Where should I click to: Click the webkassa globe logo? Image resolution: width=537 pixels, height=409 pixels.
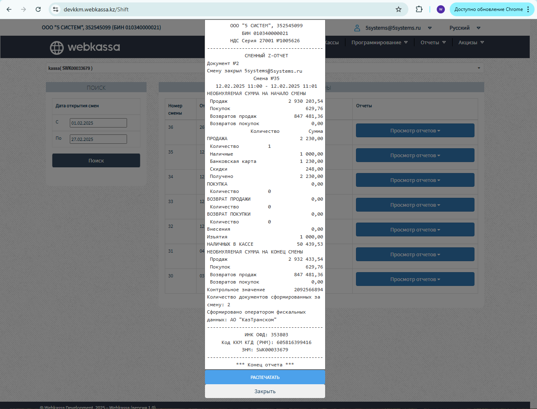click(57, 48)
